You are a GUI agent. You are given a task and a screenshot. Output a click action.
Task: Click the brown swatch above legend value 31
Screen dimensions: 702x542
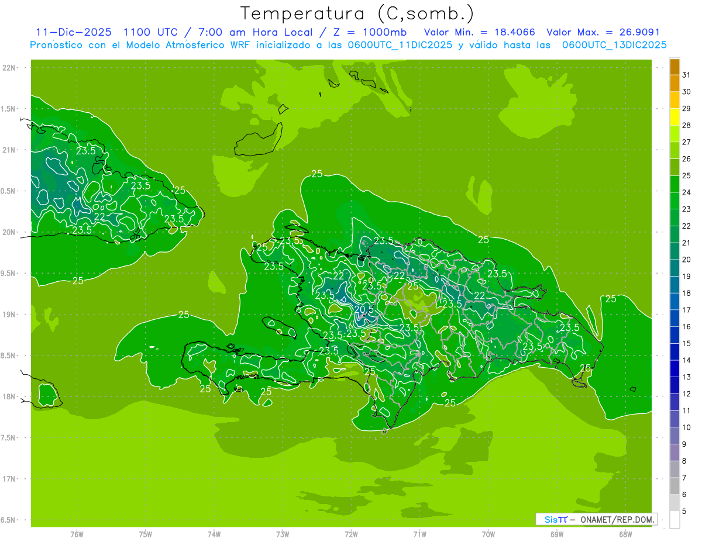tap(675, 67)
